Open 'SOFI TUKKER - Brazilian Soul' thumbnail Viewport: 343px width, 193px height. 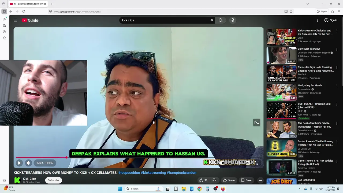tap(281, 110)
